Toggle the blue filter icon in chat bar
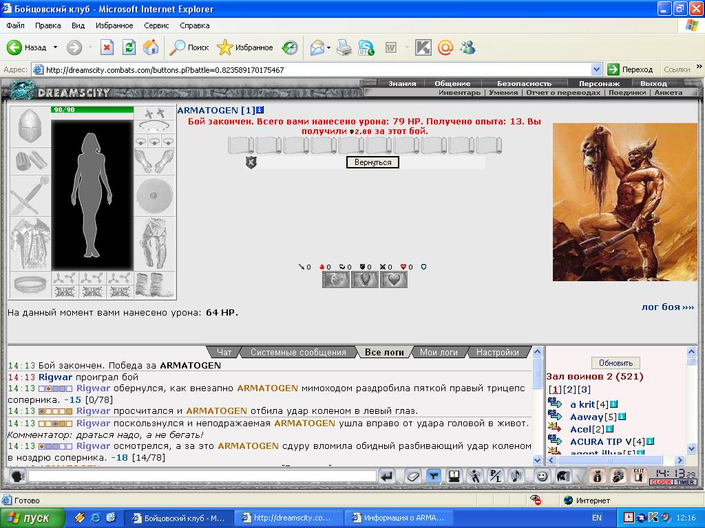Image resolution: width=705 pixels, height=528 pixels. pos(434,476)
